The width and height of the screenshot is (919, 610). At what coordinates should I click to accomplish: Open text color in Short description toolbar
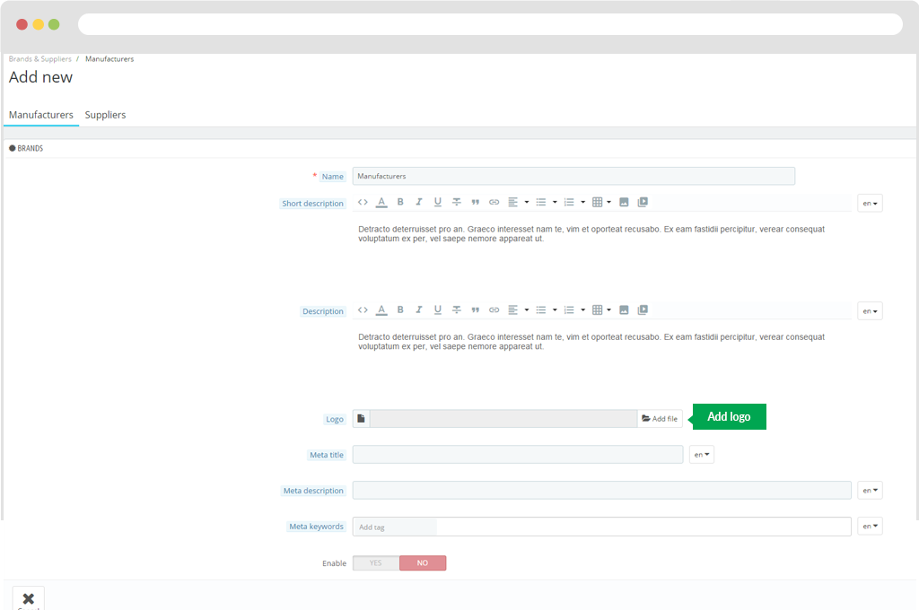click(x=381, y=202)
